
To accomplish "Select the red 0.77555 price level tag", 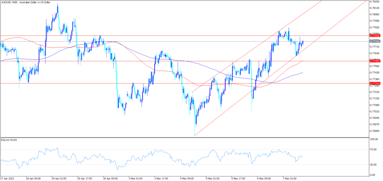I will pos(375,61).
